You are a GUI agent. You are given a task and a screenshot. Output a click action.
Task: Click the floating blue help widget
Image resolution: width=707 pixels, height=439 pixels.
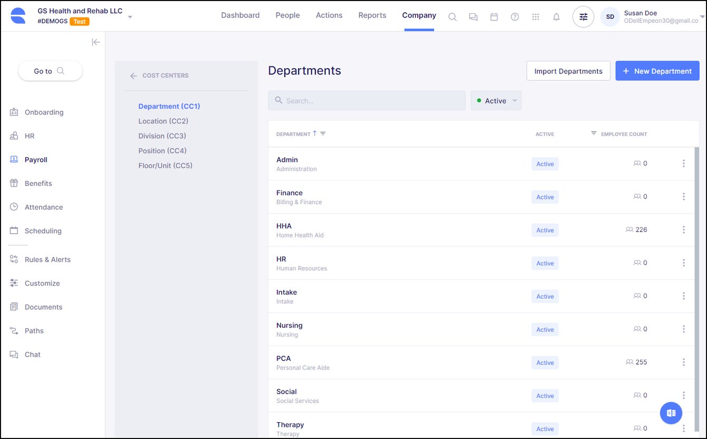click(x=671, y=413)
